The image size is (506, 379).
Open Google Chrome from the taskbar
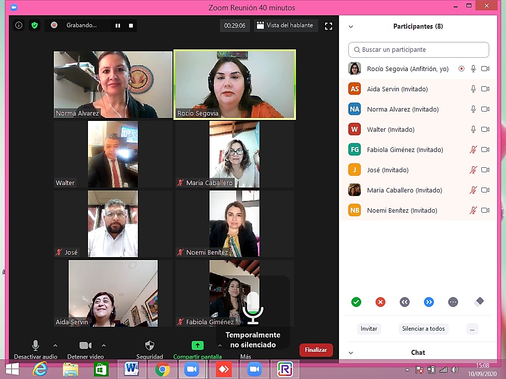[162, 369]
